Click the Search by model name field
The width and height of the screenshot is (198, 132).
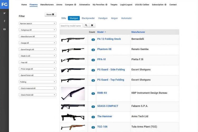[71, 26]
